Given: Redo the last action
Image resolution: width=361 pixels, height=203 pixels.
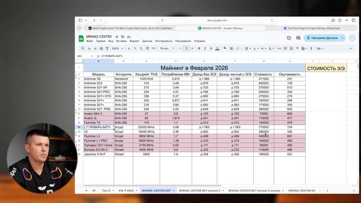Looking at the screenshot, I should 95,48.
